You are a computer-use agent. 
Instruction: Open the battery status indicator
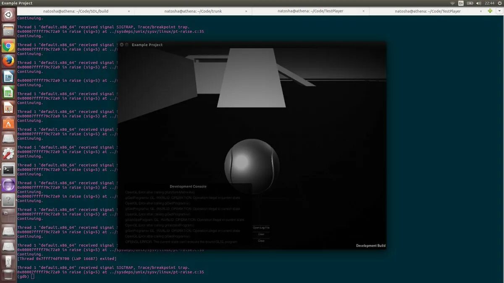pos(469,3)
